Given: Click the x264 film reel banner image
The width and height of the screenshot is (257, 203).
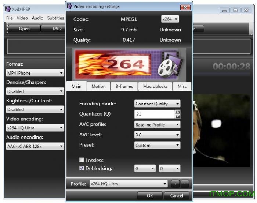Looking at the screenshot, I should point(128,65).
